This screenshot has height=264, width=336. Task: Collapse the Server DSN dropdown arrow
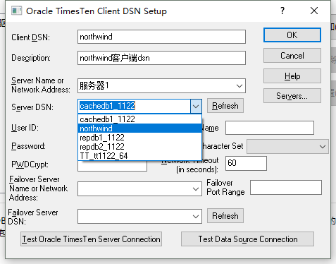[x=196, y=107]
